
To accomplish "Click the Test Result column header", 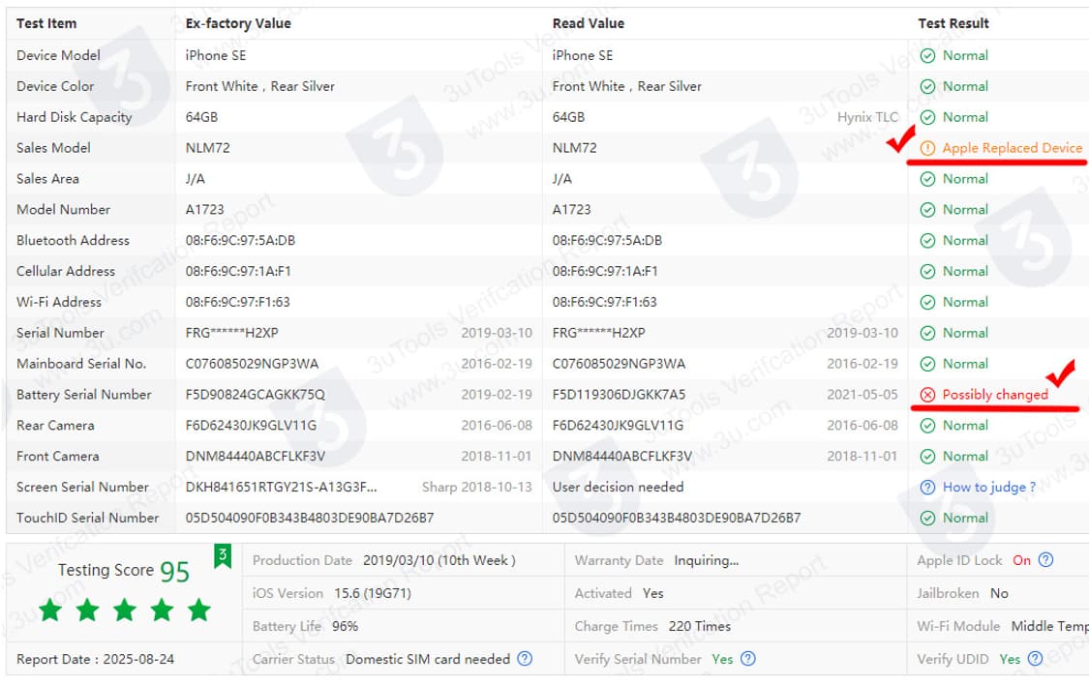I will (x=953, y=23).
